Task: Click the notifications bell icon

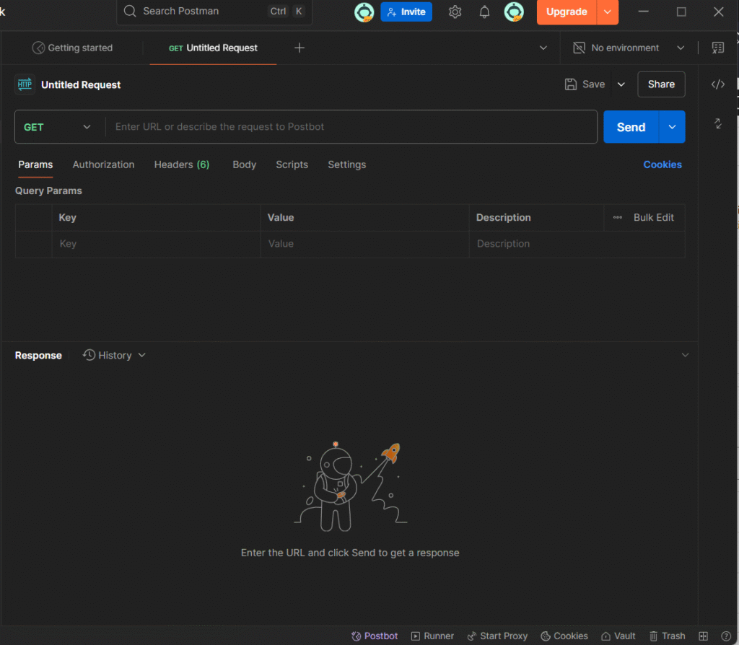Action: click(x=484, y=12)
